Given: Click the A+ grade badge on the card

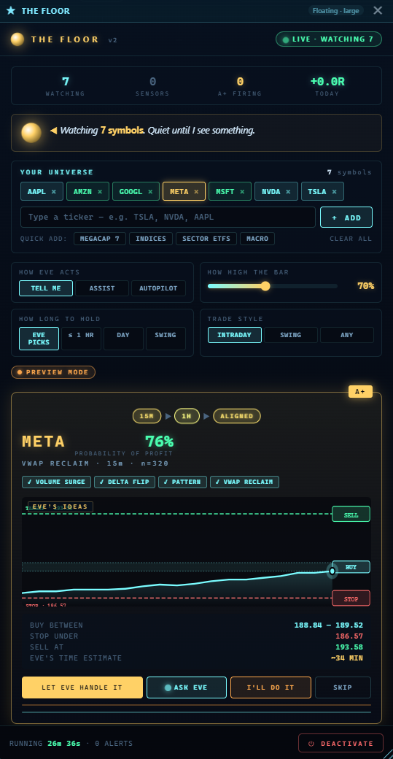Looking at the screenshot, I should click(x=360, y=392).
